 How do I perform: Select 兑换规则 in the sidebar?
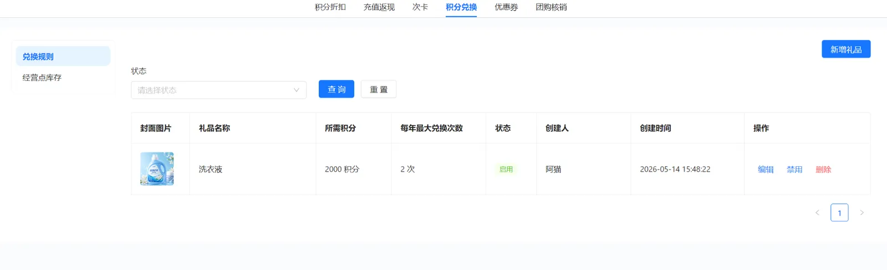pyautogui.click(x=63, y=56)
